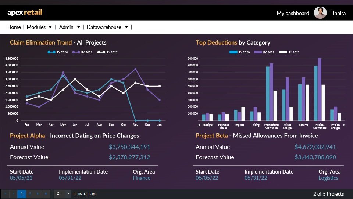Click the apex retail logo
The width and height of the screenshot is (353, 199).
25,13
